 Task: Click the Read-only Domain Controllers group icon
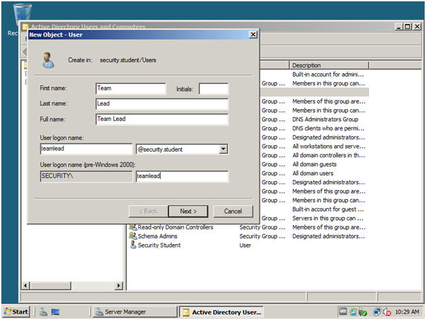click(132, 227)
